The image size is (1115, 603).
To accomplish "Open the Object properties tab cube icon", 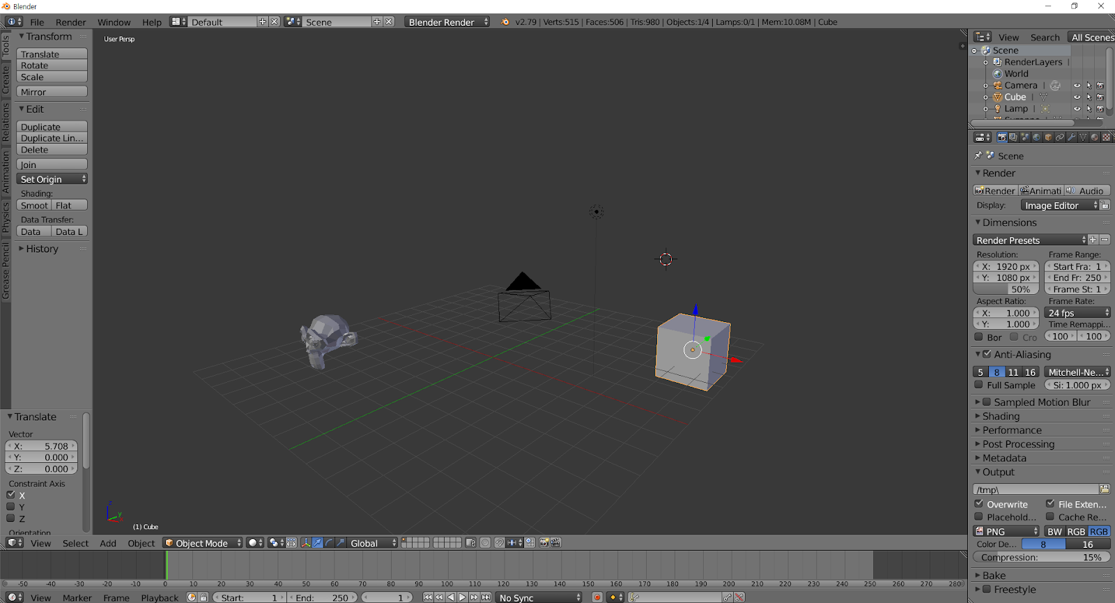I will (1048, 137).
